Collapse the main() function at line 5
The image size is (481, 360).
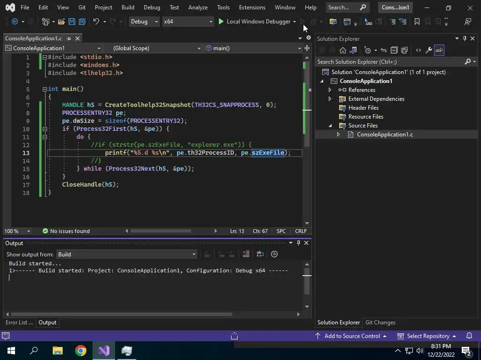[x=45, y=89]
